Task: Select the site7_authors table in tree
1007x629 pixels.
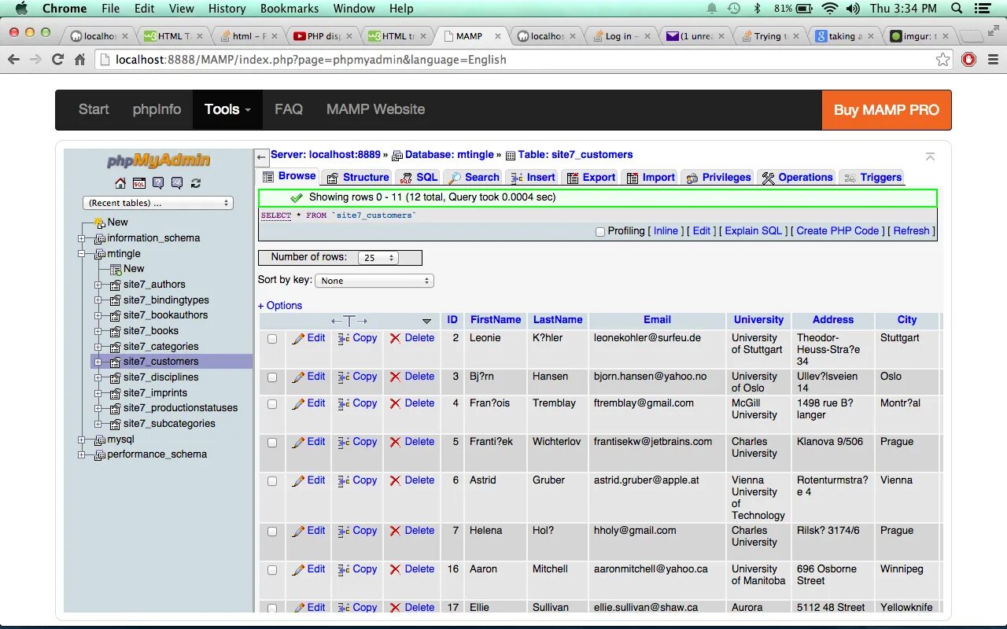Action: (x=154, y=285)
